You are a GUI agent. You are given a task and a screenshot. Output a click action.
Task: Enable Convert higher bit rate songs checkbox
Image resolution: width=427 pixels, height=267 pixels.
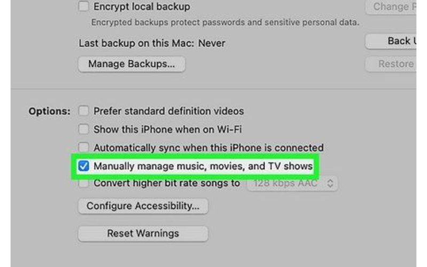83,183
